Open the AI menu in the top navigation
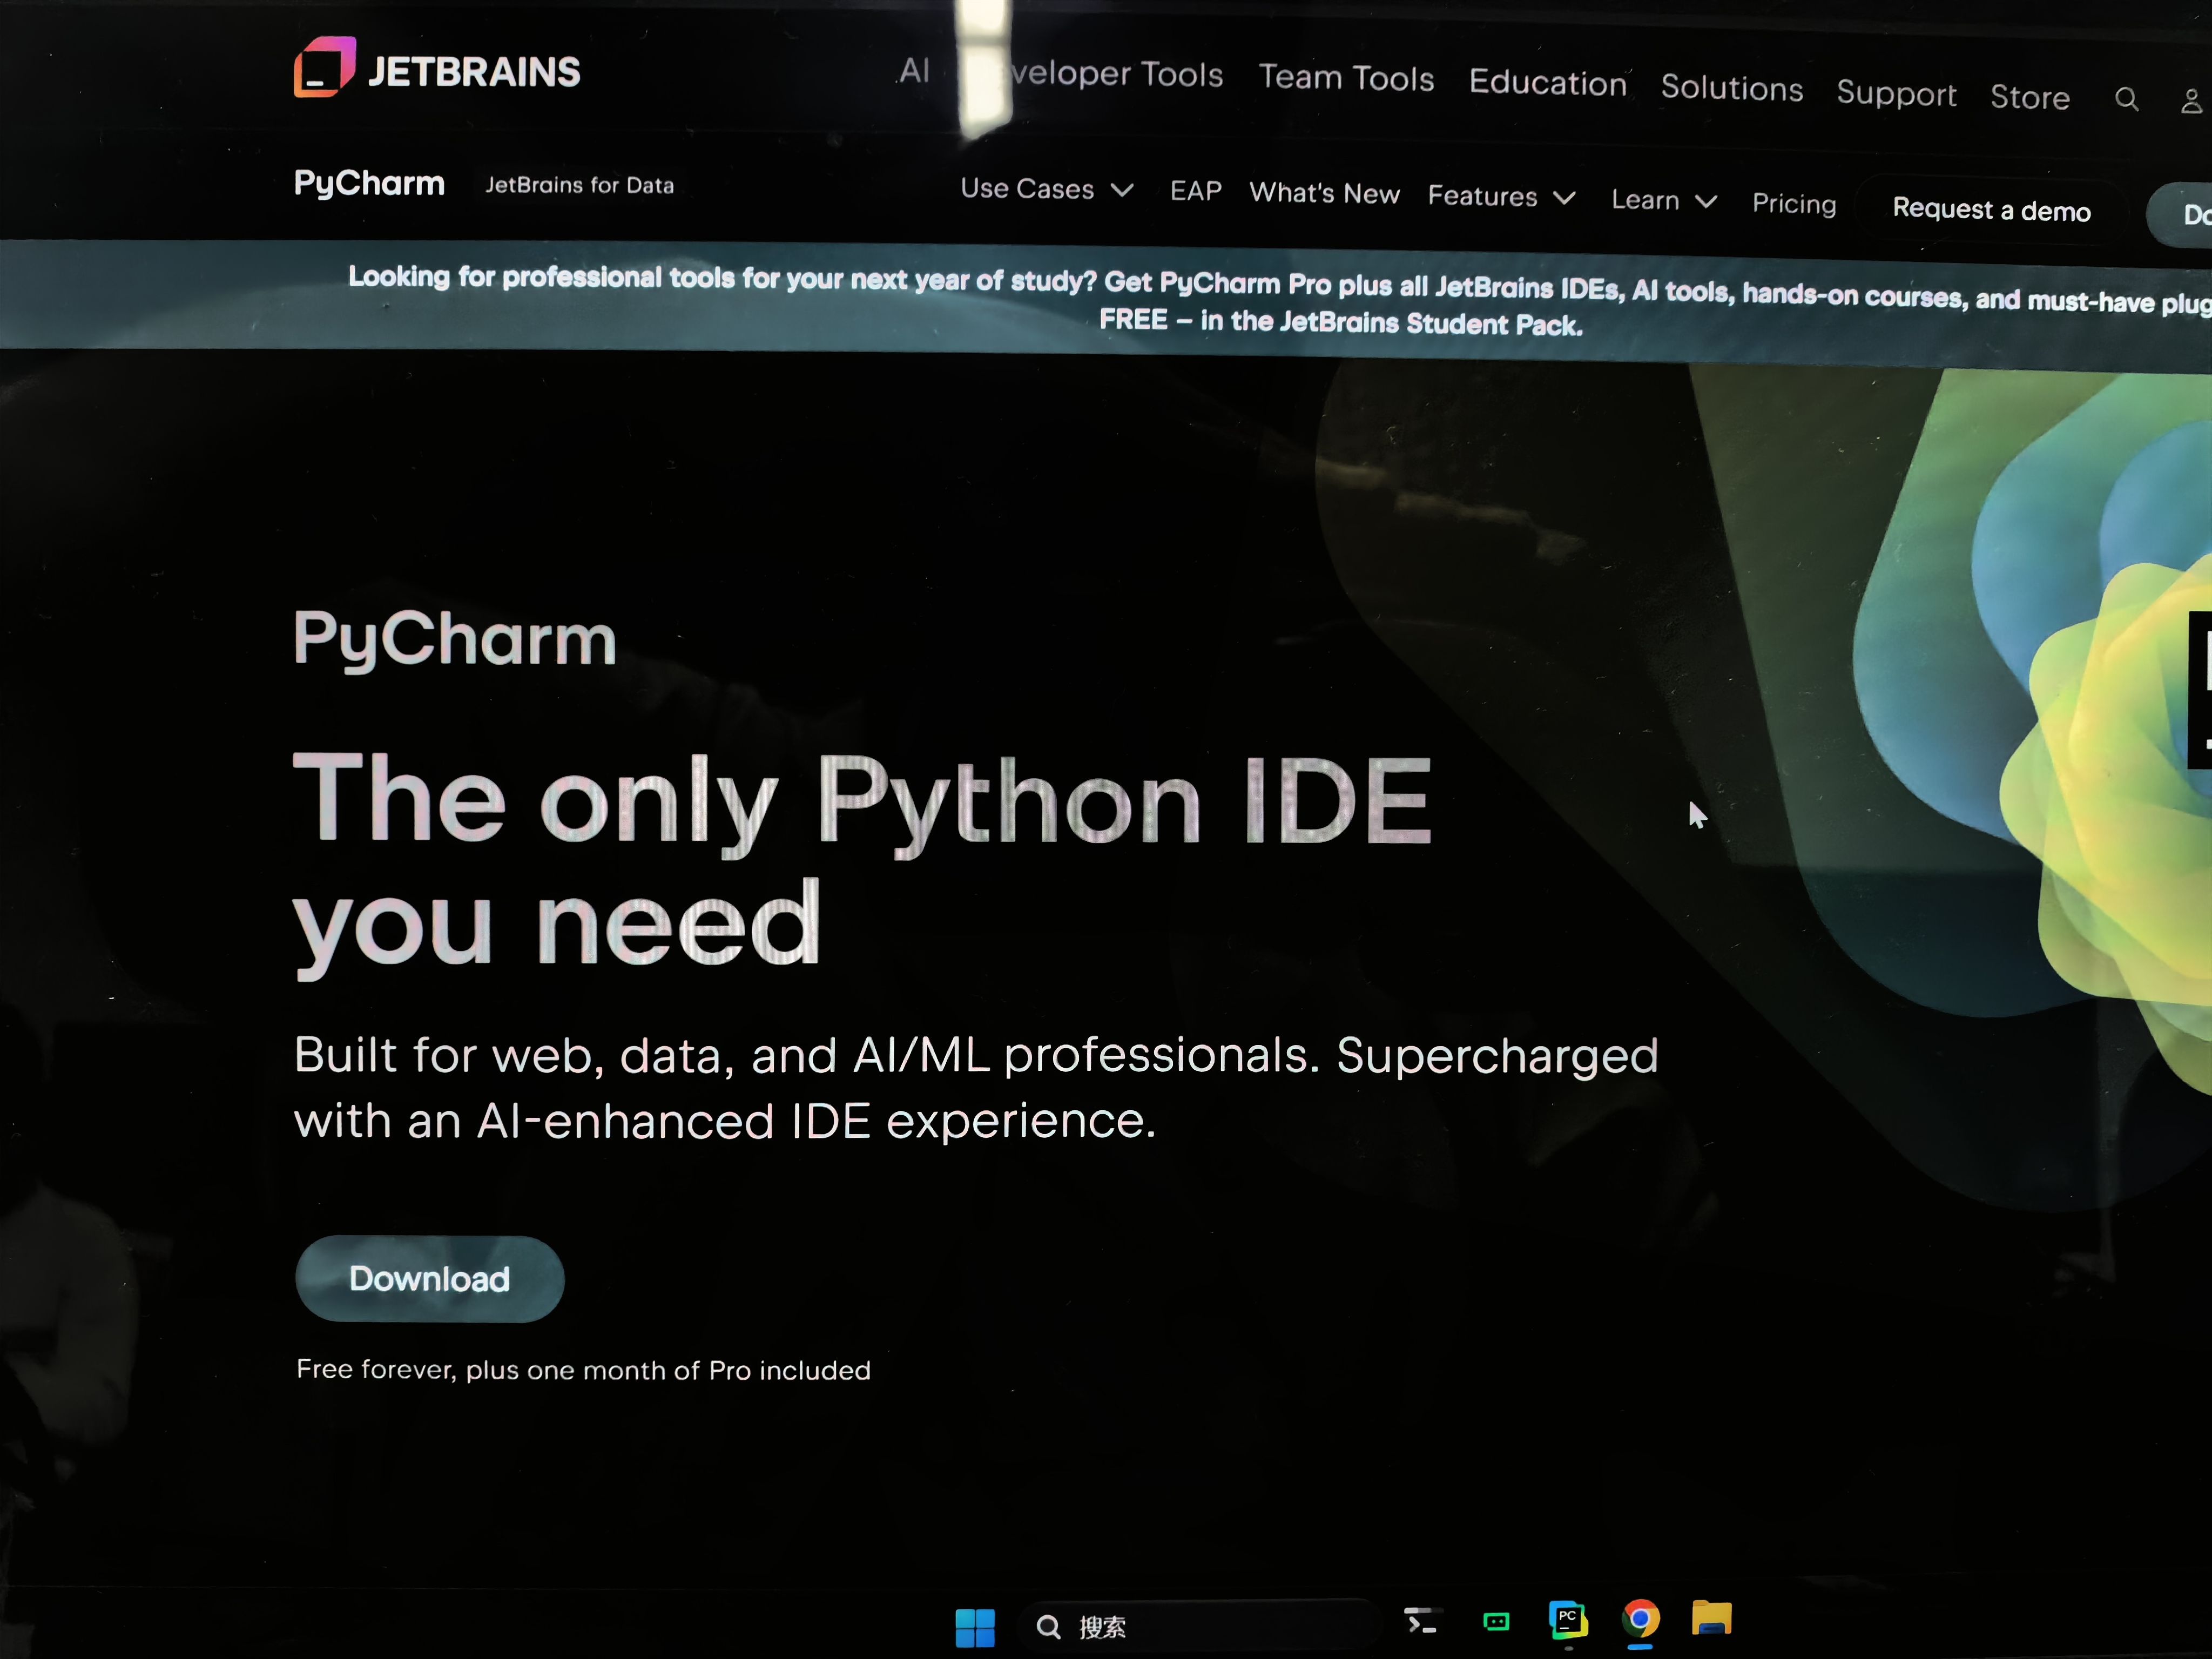This screenshot has height=1659, width=2212. click(x=914, y=70)
